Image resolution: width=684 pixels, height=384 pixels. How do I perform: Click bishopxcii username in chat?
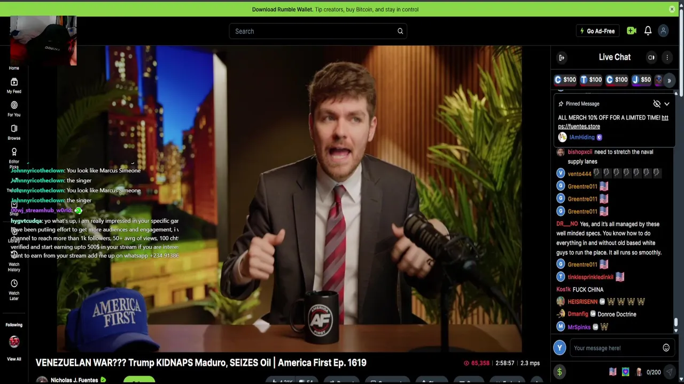pos(580,152)
